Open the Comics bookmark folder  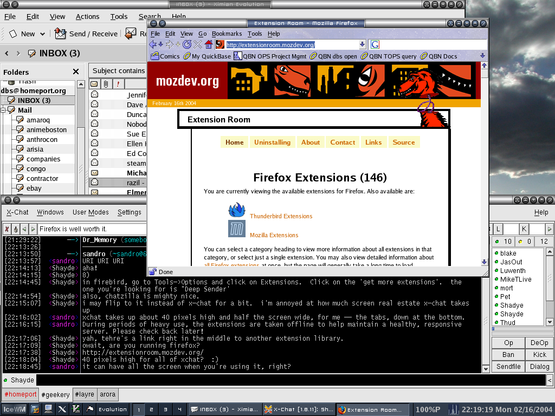tap(165, 56)
